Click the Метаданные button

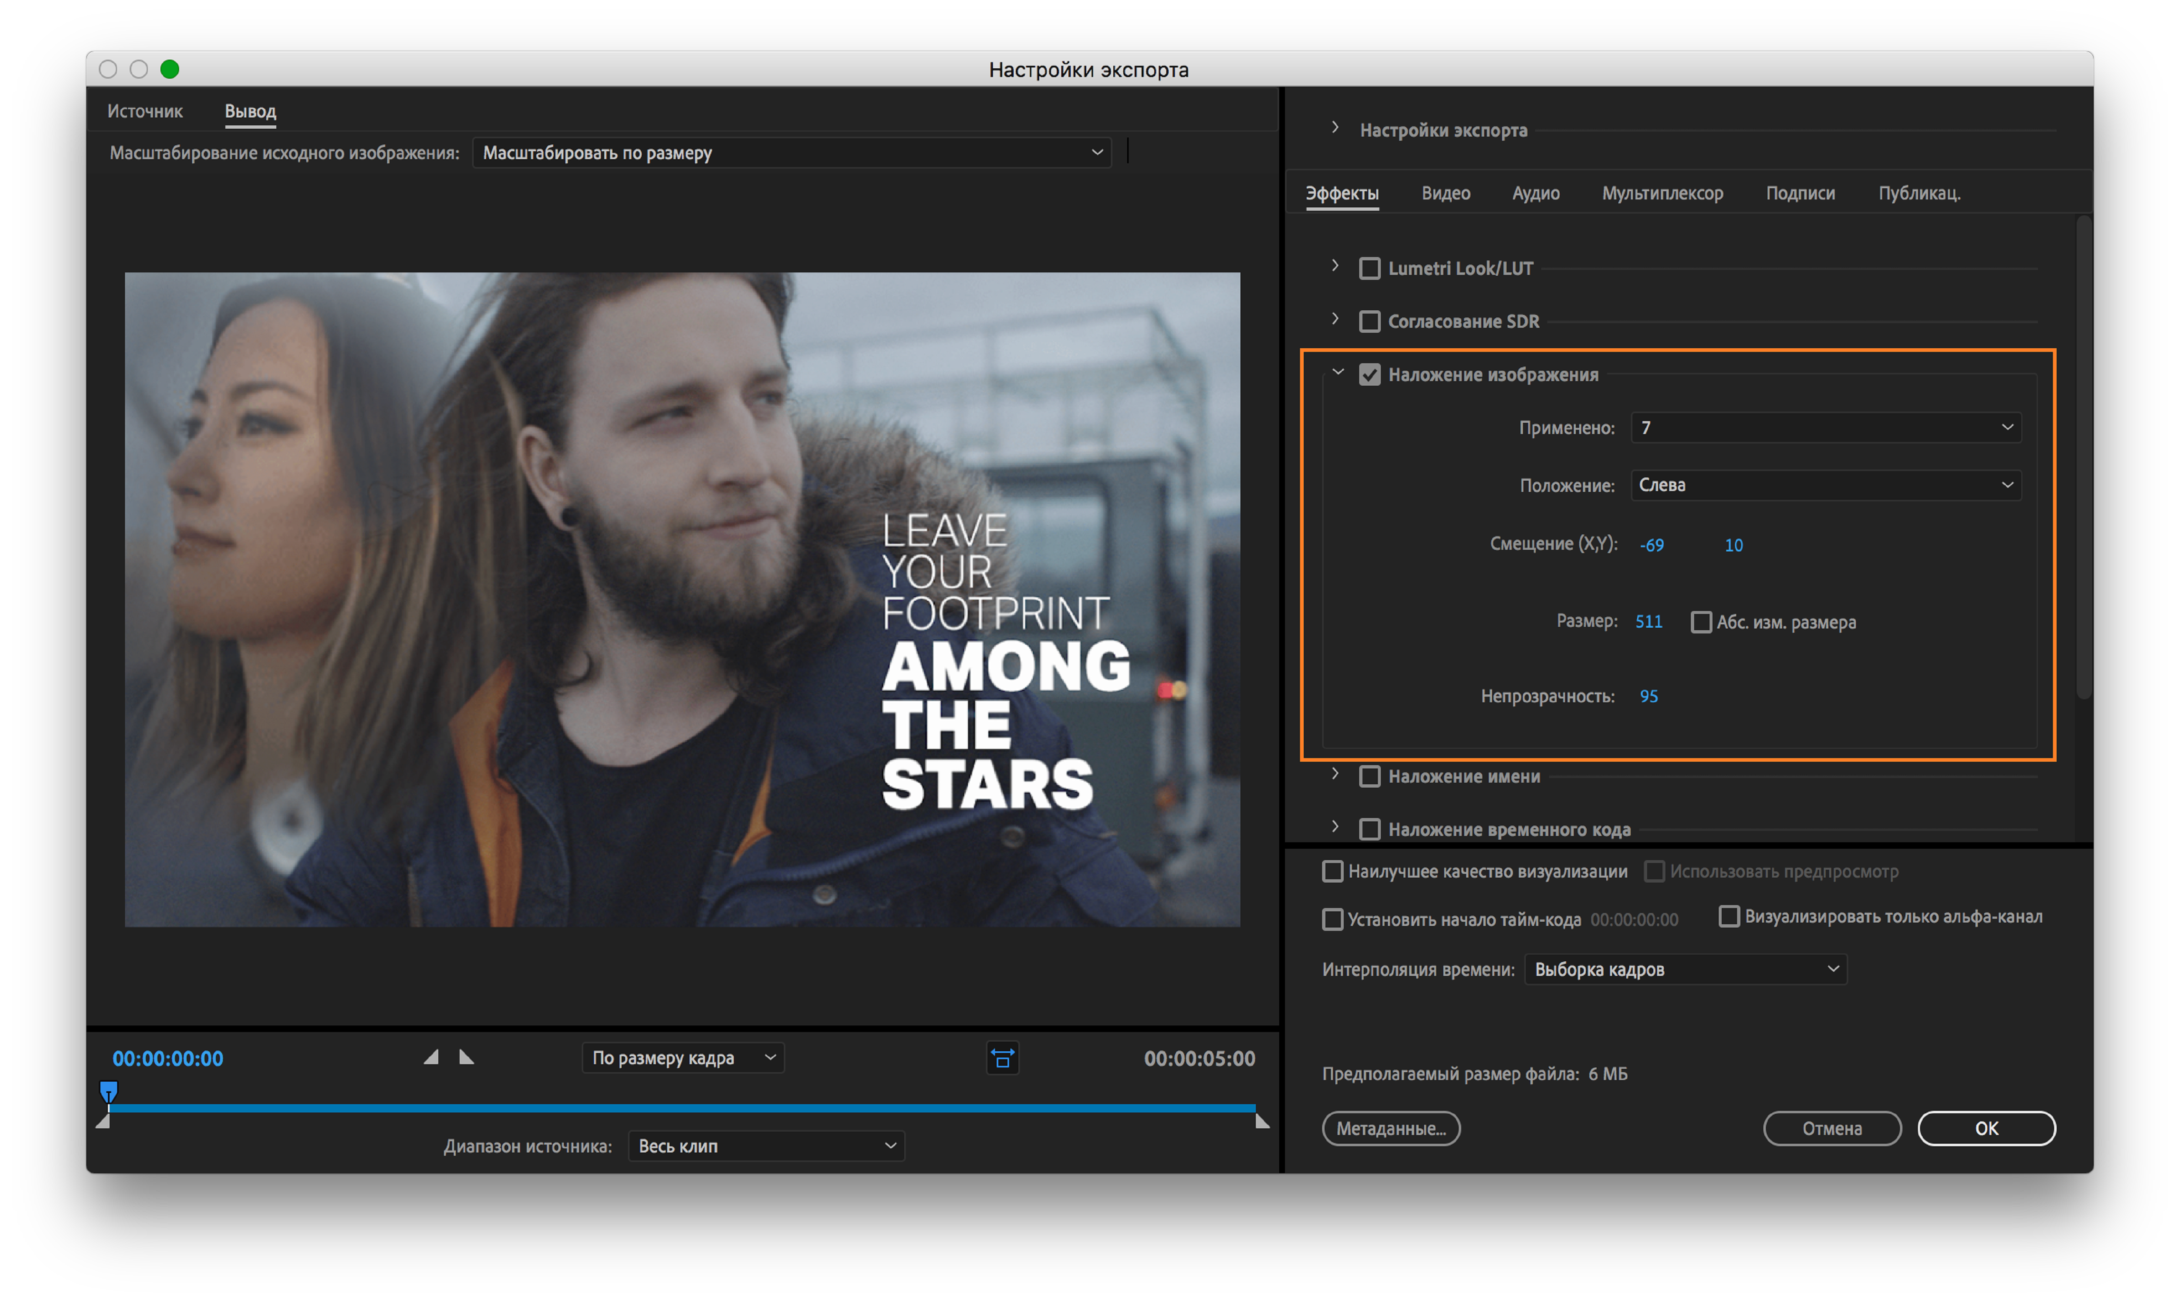click(1391, 1128)
